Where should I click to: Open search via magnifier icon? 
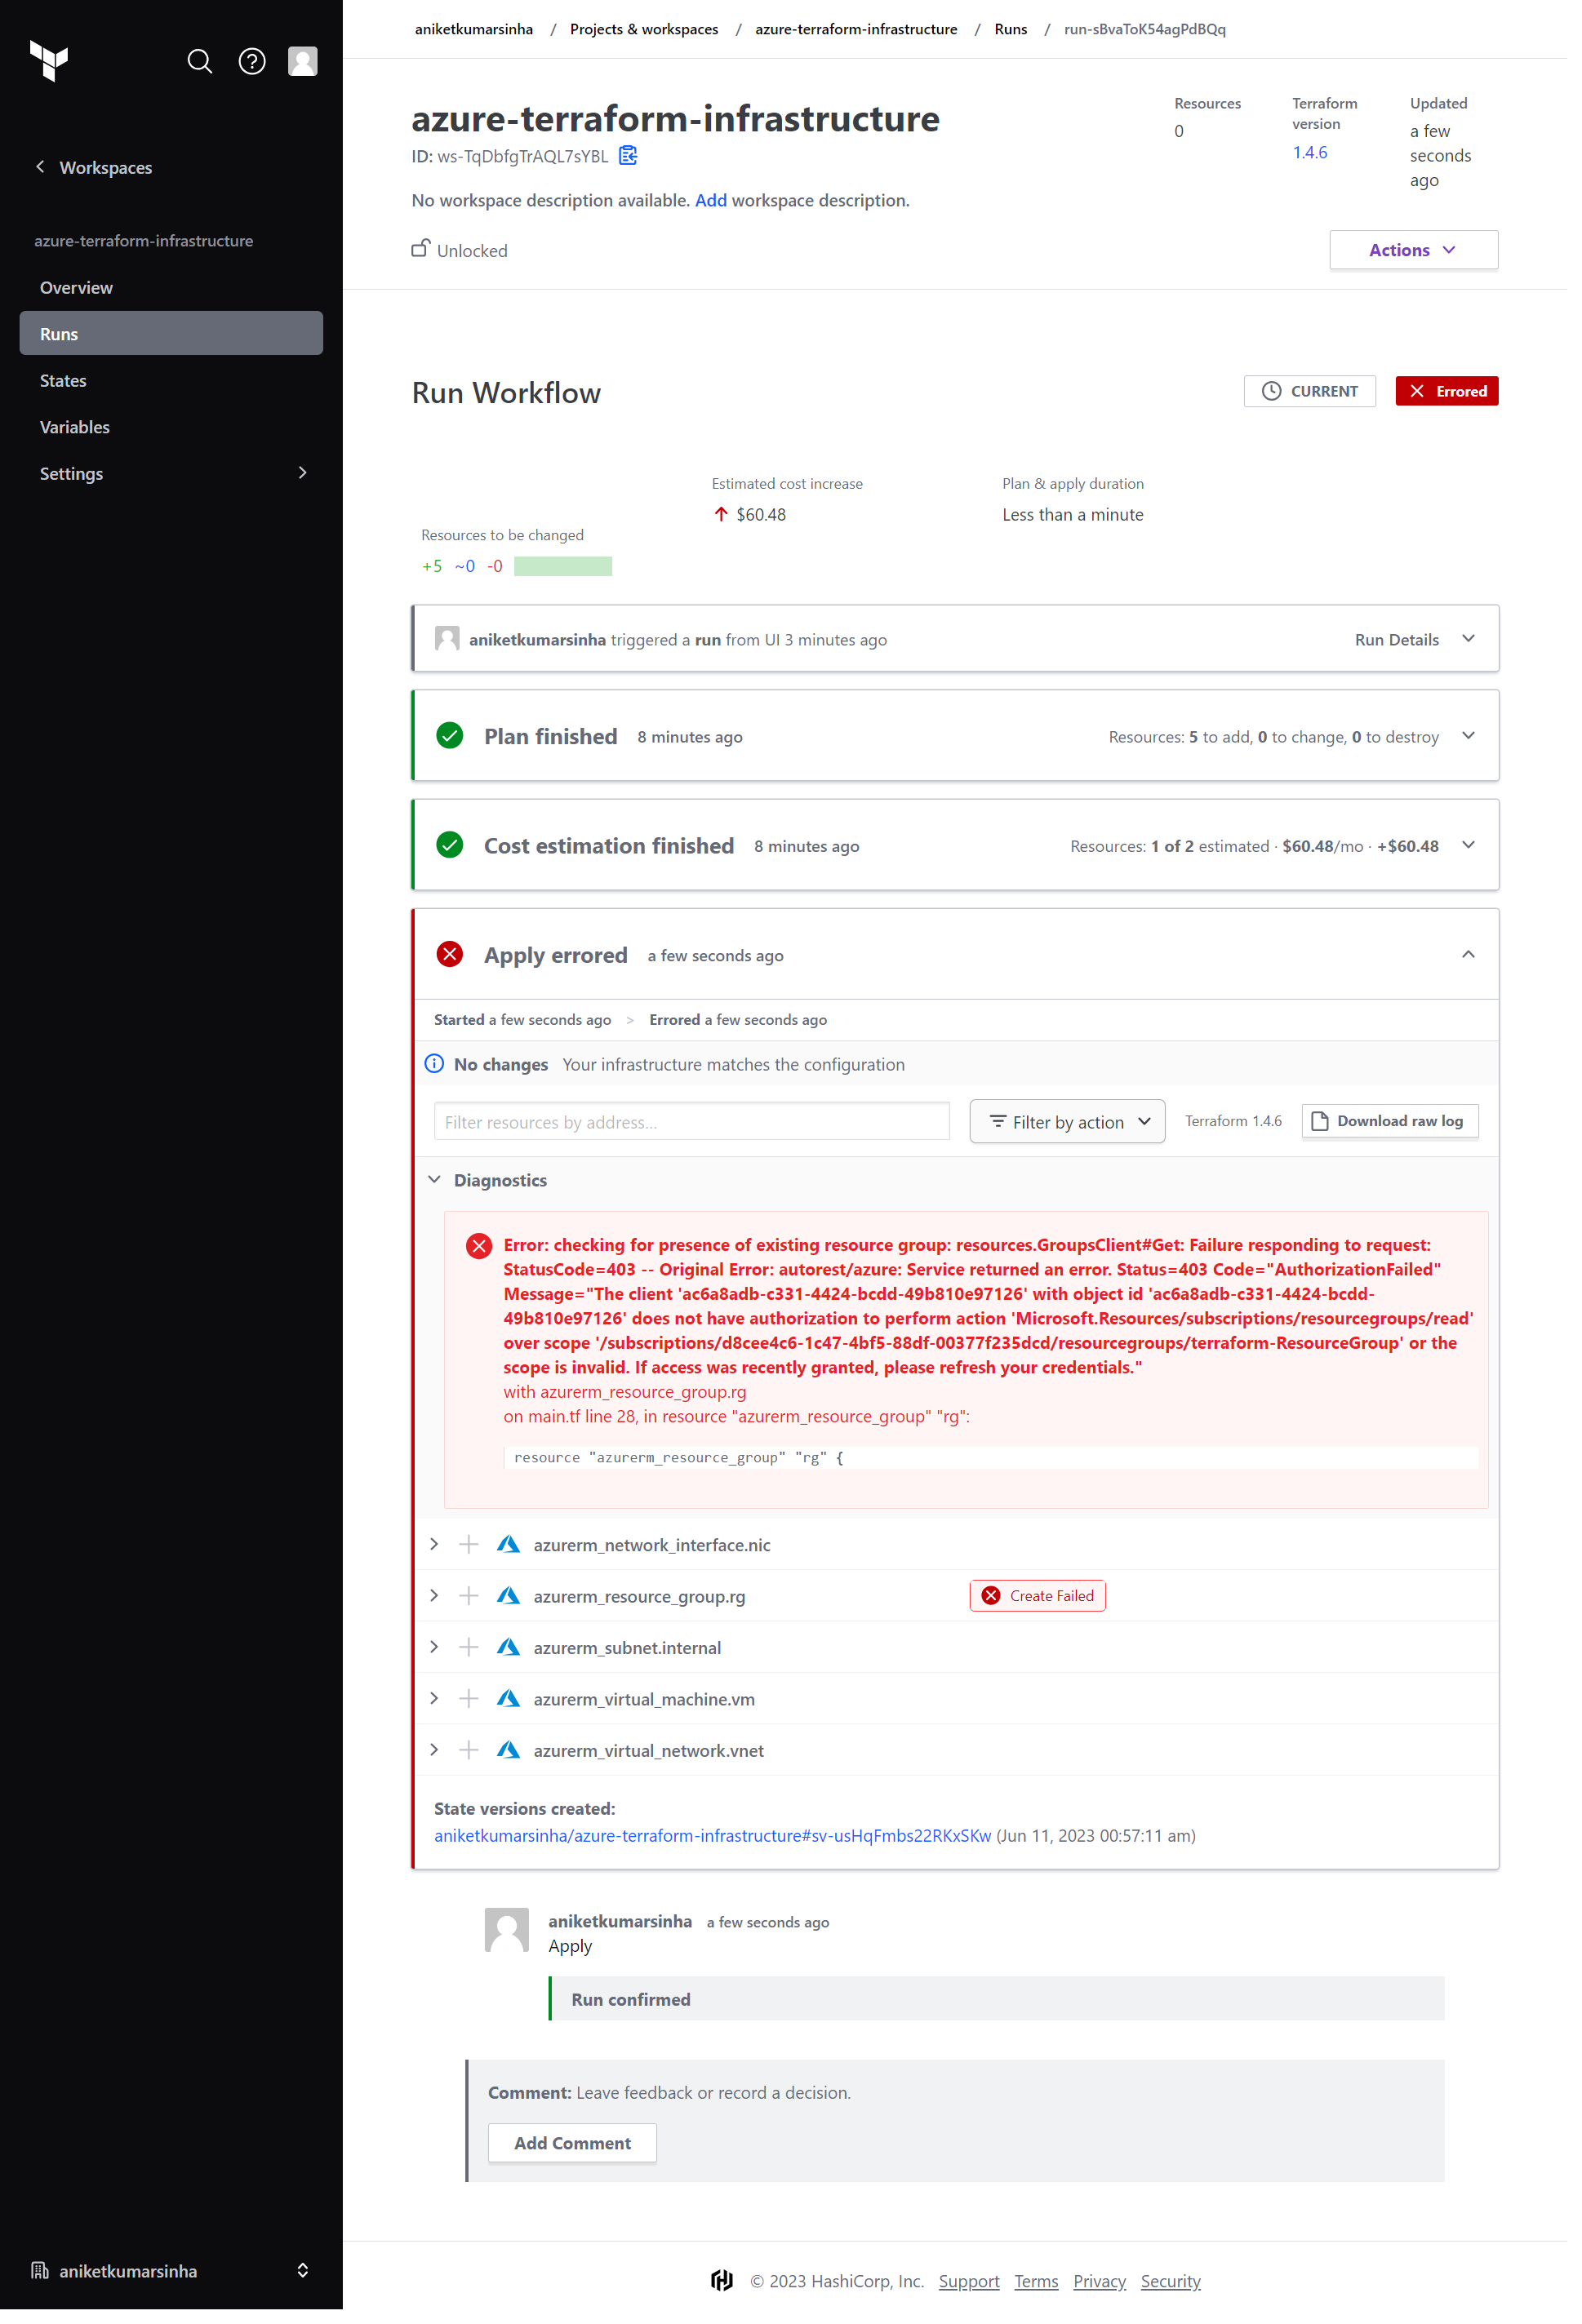click(200, 62)
